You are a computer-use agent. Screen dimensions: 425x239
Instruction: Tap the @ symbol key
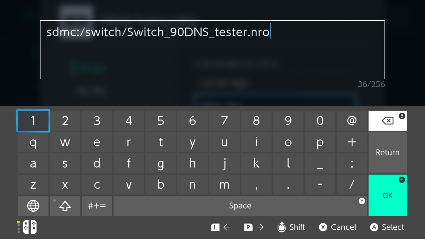coord(352,121)
